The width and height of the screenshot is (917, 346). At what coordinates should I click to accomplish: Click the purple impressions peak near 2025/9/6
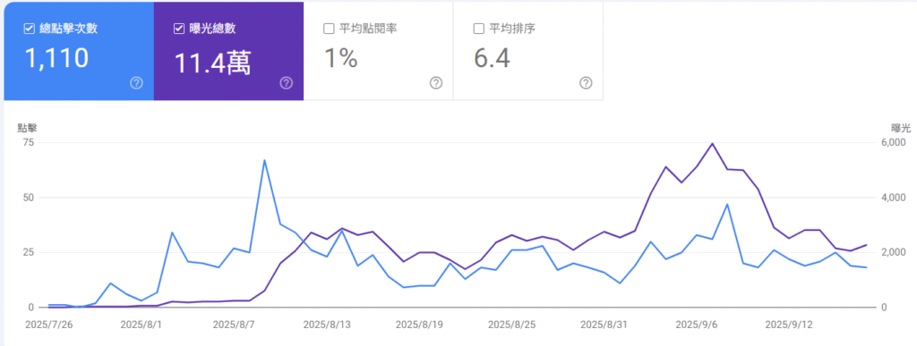[x=712, y=144]
